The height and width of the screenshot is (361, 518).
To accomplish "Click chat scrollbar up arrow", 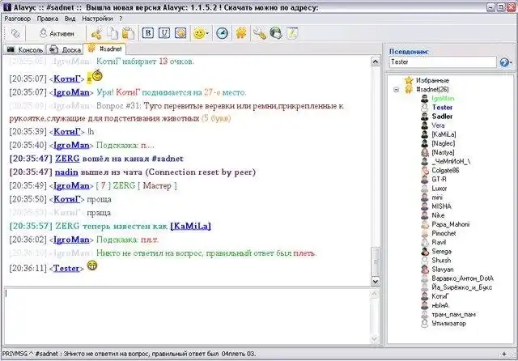I will (376, 62).
